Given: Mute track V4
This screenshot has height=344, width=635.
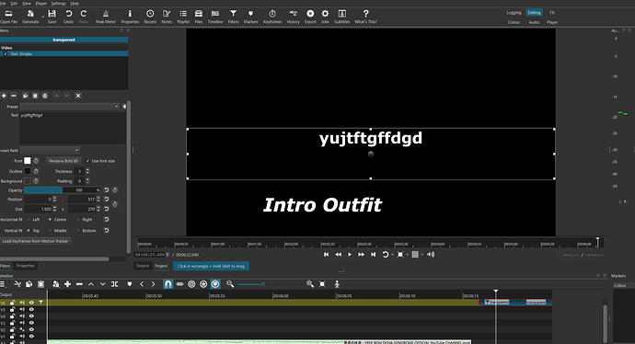Looking at the screenshot, I should pyautogui.click(x=22, y=316).
